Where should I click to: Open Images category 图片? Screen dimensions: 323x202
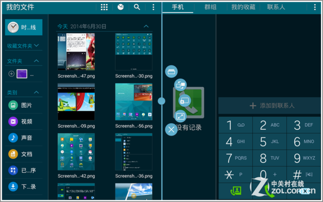24,105
